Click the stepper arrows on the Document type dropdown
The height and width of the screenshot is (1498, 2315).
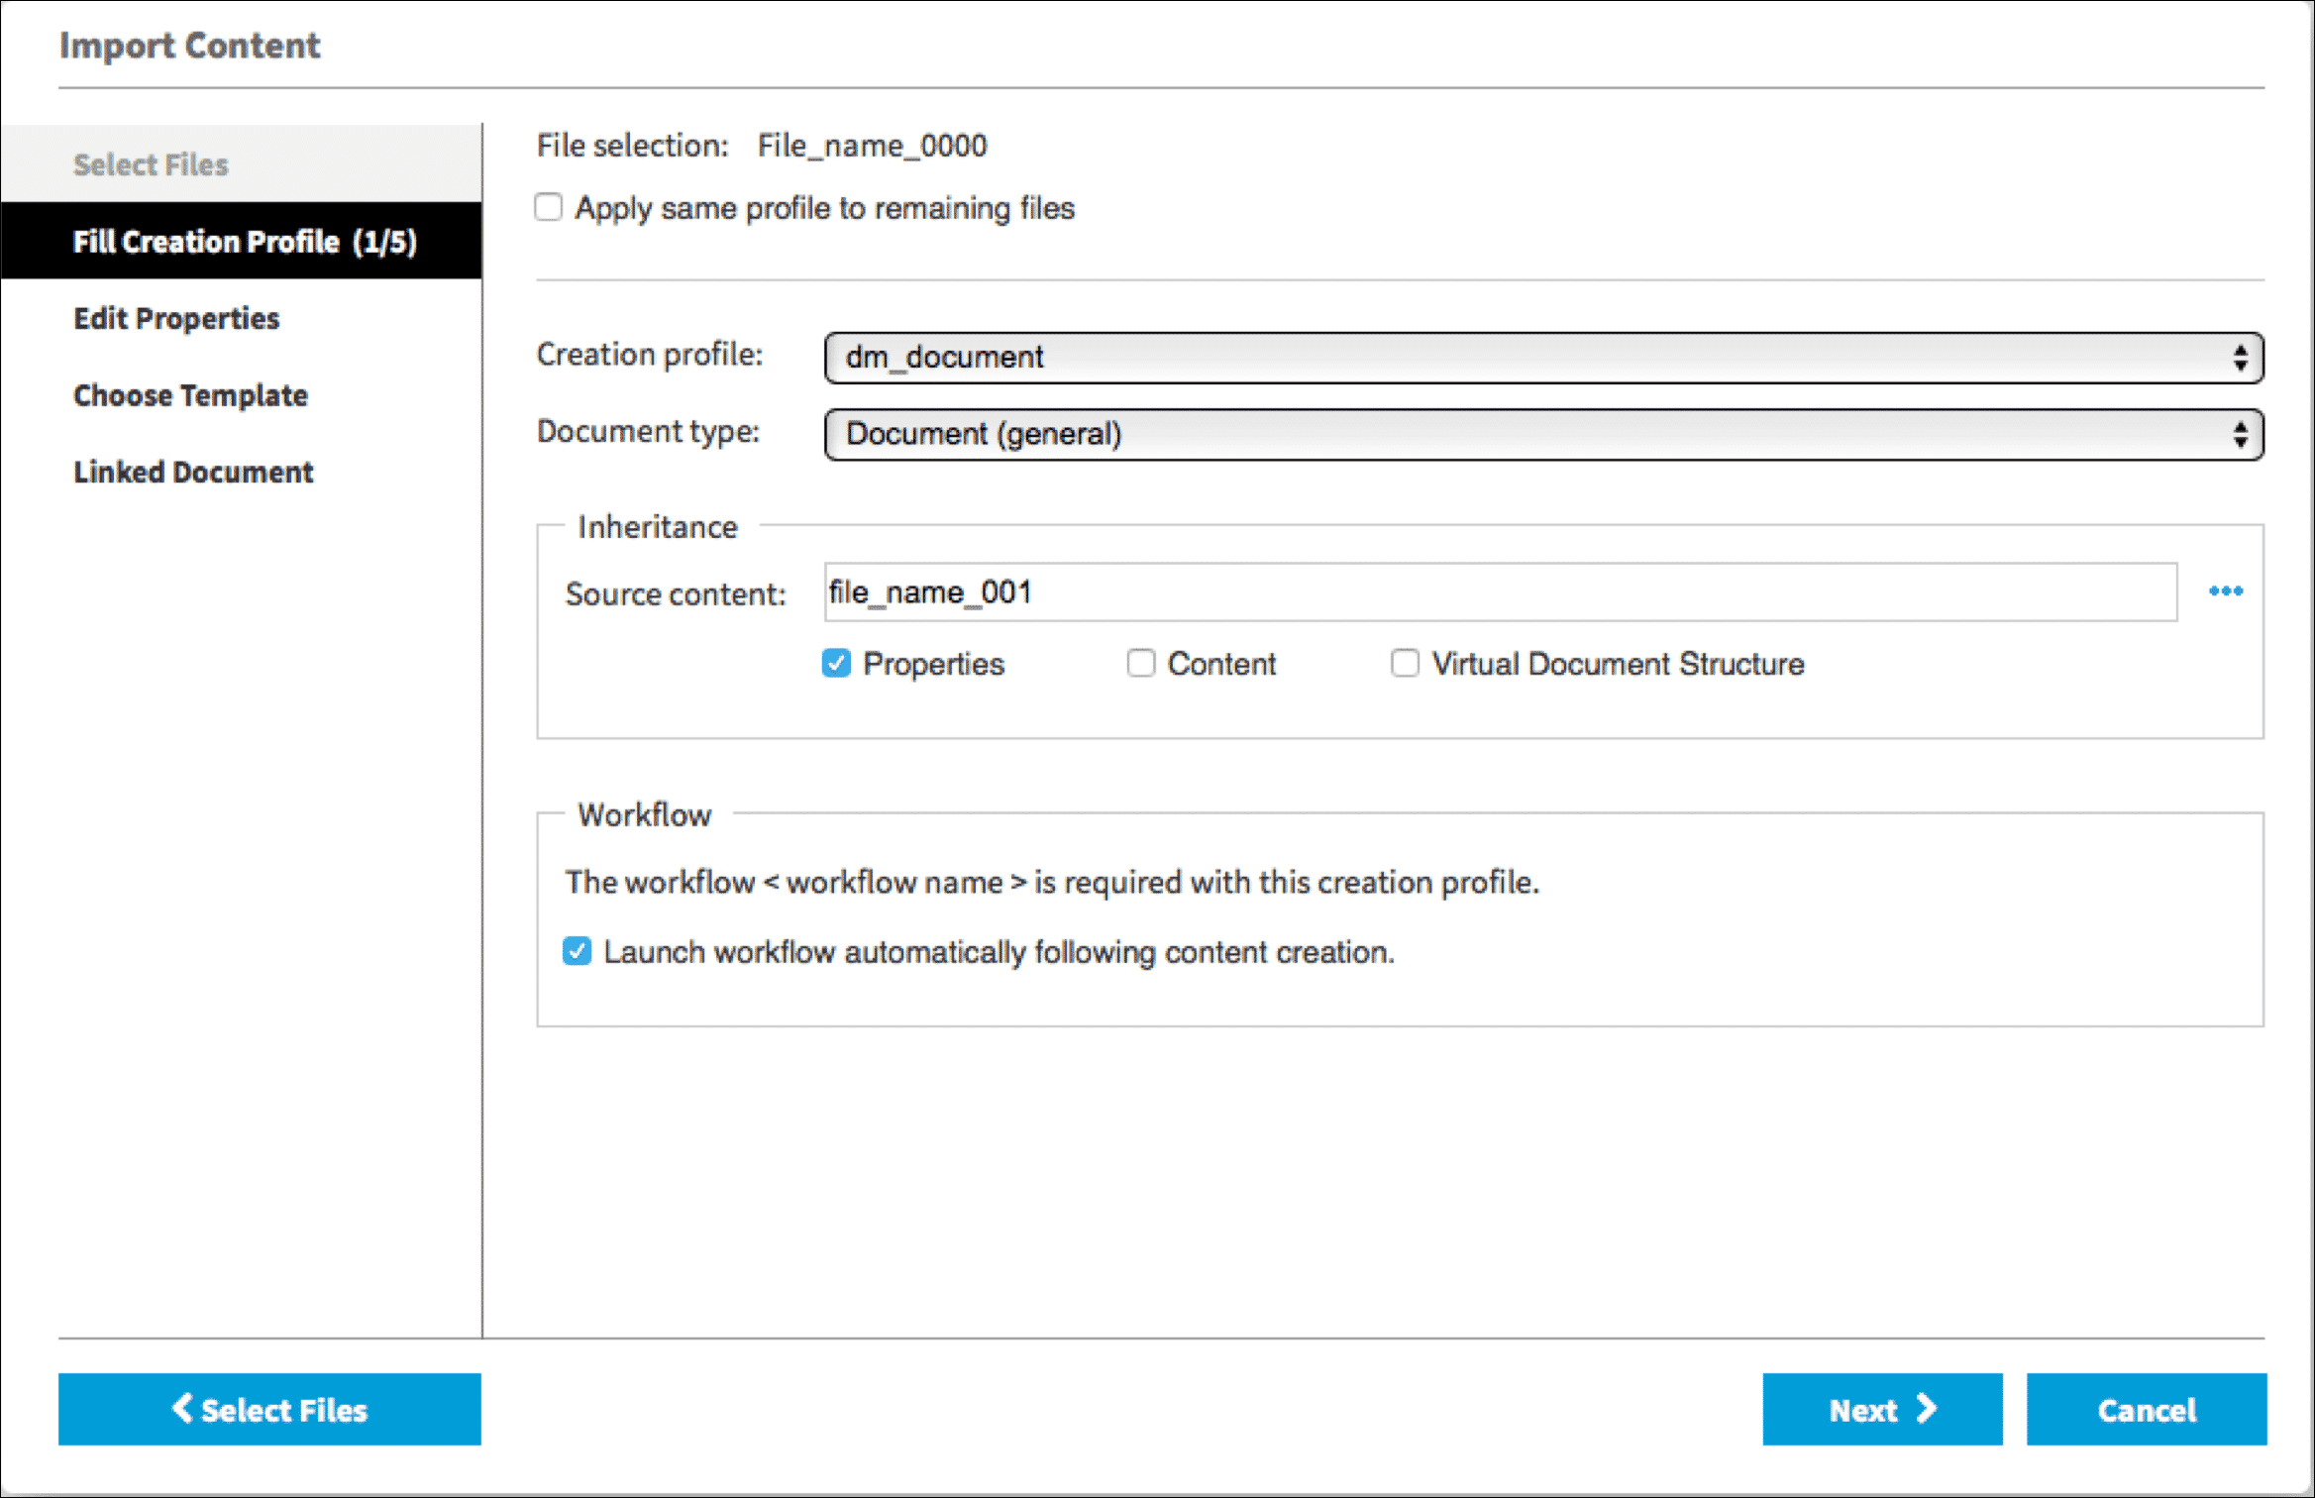pos(2240,435)
